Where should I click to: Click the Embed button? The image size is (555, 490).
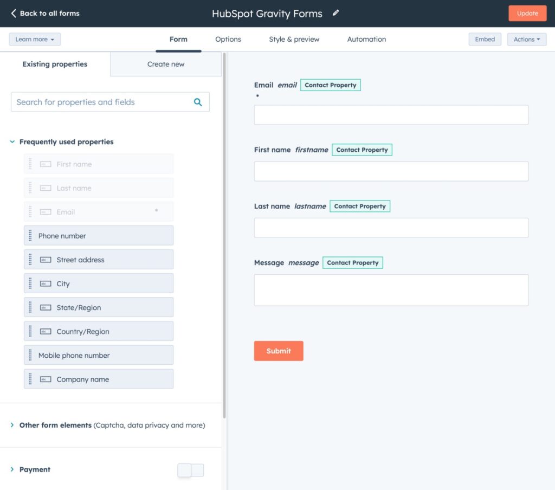485,39
